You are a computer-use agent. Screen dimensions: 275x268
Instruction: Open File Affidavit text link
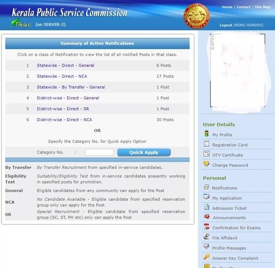pyautogui.click(x=225, y=238)
